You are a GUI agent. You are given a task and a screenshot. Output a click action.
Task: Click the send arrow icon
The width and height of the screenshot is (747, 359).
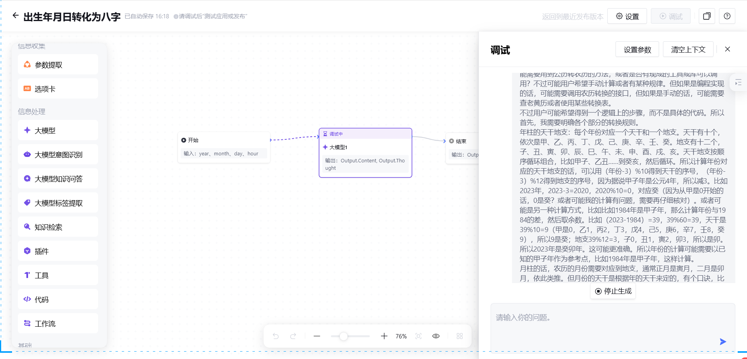tap(723, 341)
